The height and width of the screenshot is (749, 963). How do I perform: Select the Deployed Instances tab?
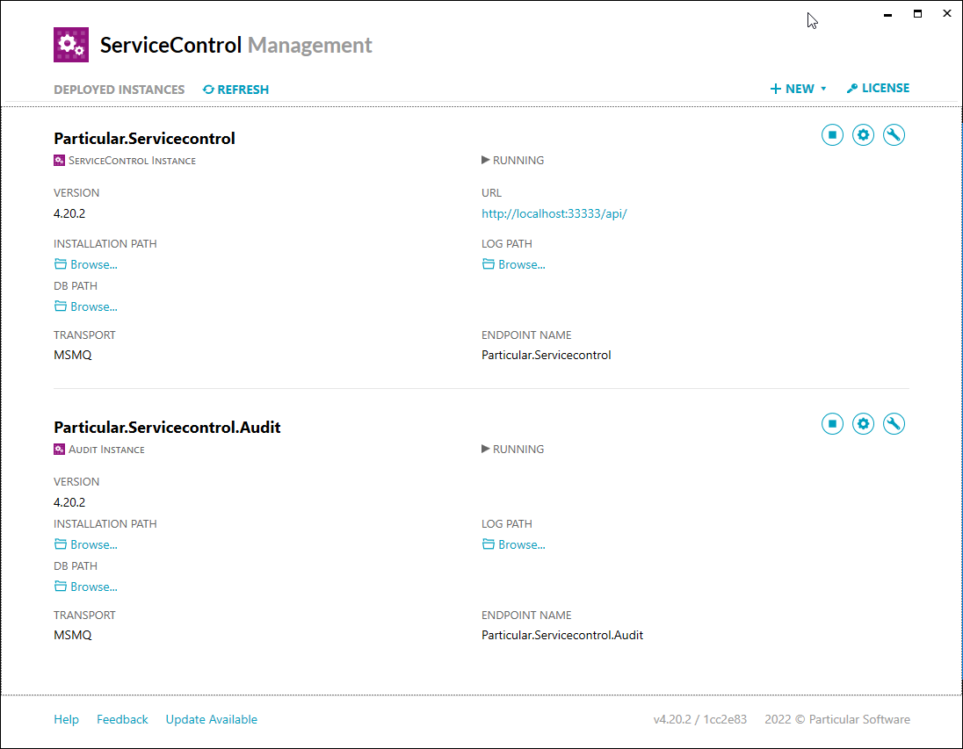[119, 89]
